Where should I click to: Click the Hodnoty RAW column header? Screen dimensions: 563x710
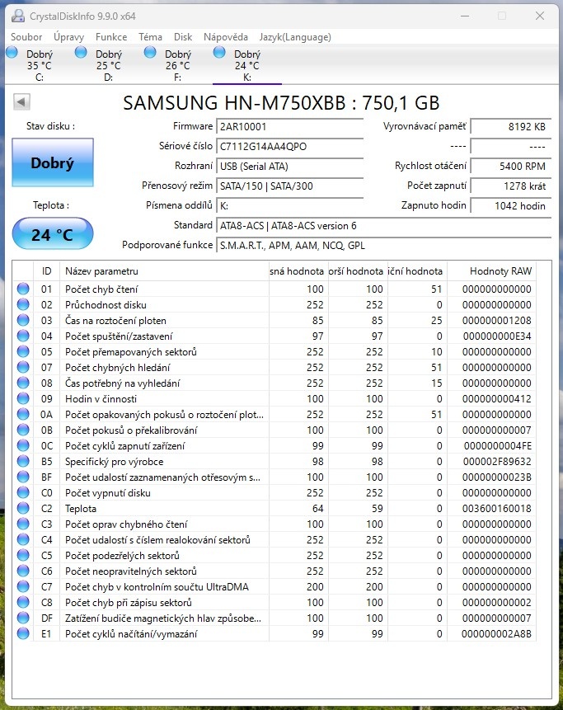click(x=492, y=270)
